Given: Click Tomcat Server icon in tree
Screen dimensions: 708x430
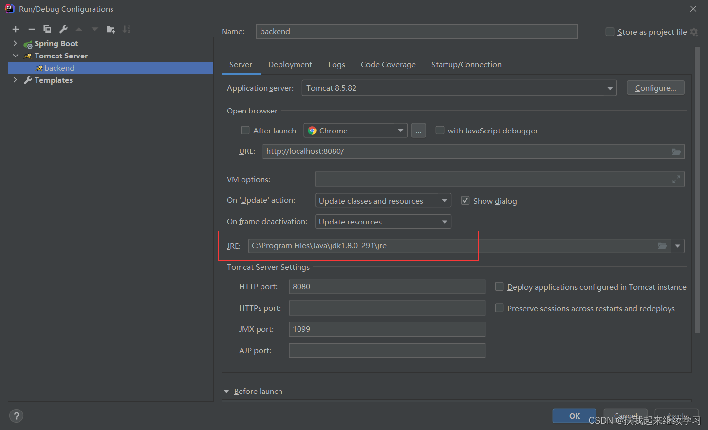Looking at the screenshot, I should pyautogui.click(x=28, y=56).
